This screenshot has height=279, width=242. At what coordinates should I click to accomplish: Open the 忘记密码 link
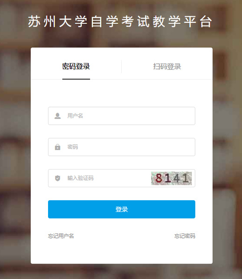(x=185, y=236)
